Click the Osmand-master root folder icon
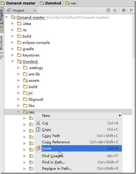 (x=13, y=17)
